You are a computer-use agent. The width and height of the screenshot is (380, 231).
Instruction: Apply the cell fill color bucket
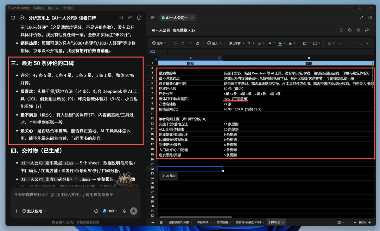[x=280, y=43]
